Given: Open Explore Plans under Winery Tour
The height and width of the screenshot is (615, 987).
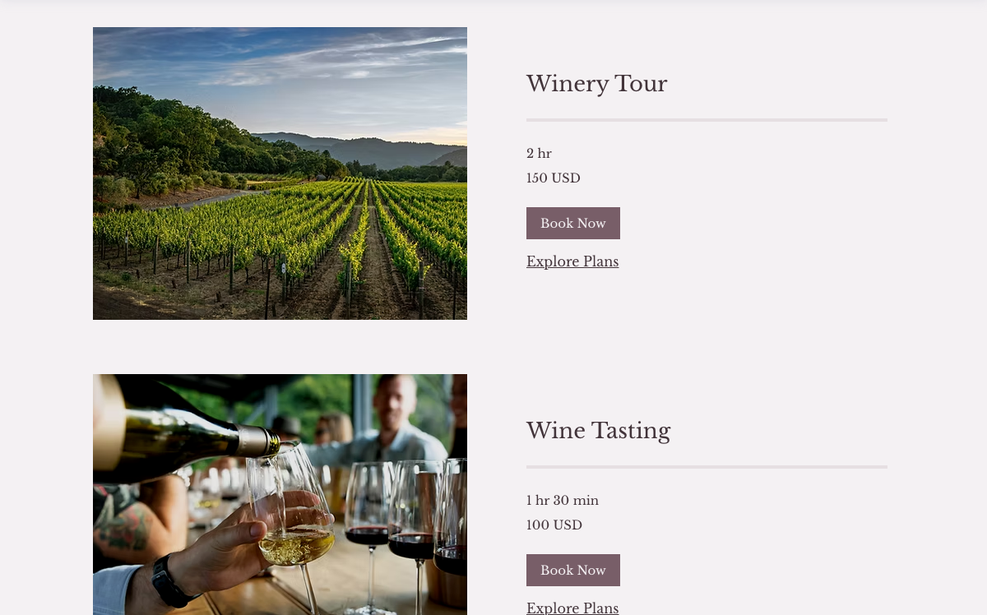Looking at the screenshot, I should click(x=572, y=261).
